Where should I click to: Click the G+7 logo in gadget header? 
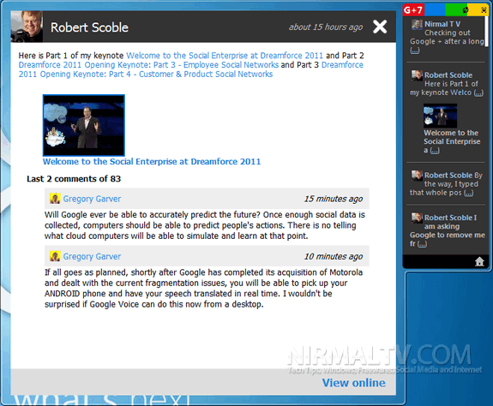click(x=413, y=10)
